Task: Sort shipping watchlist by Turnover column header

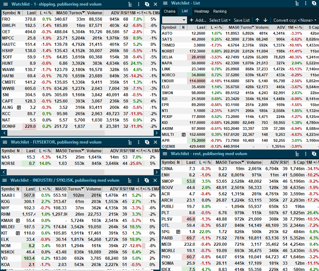Action: pyautogui.click(x=77, y=13)
